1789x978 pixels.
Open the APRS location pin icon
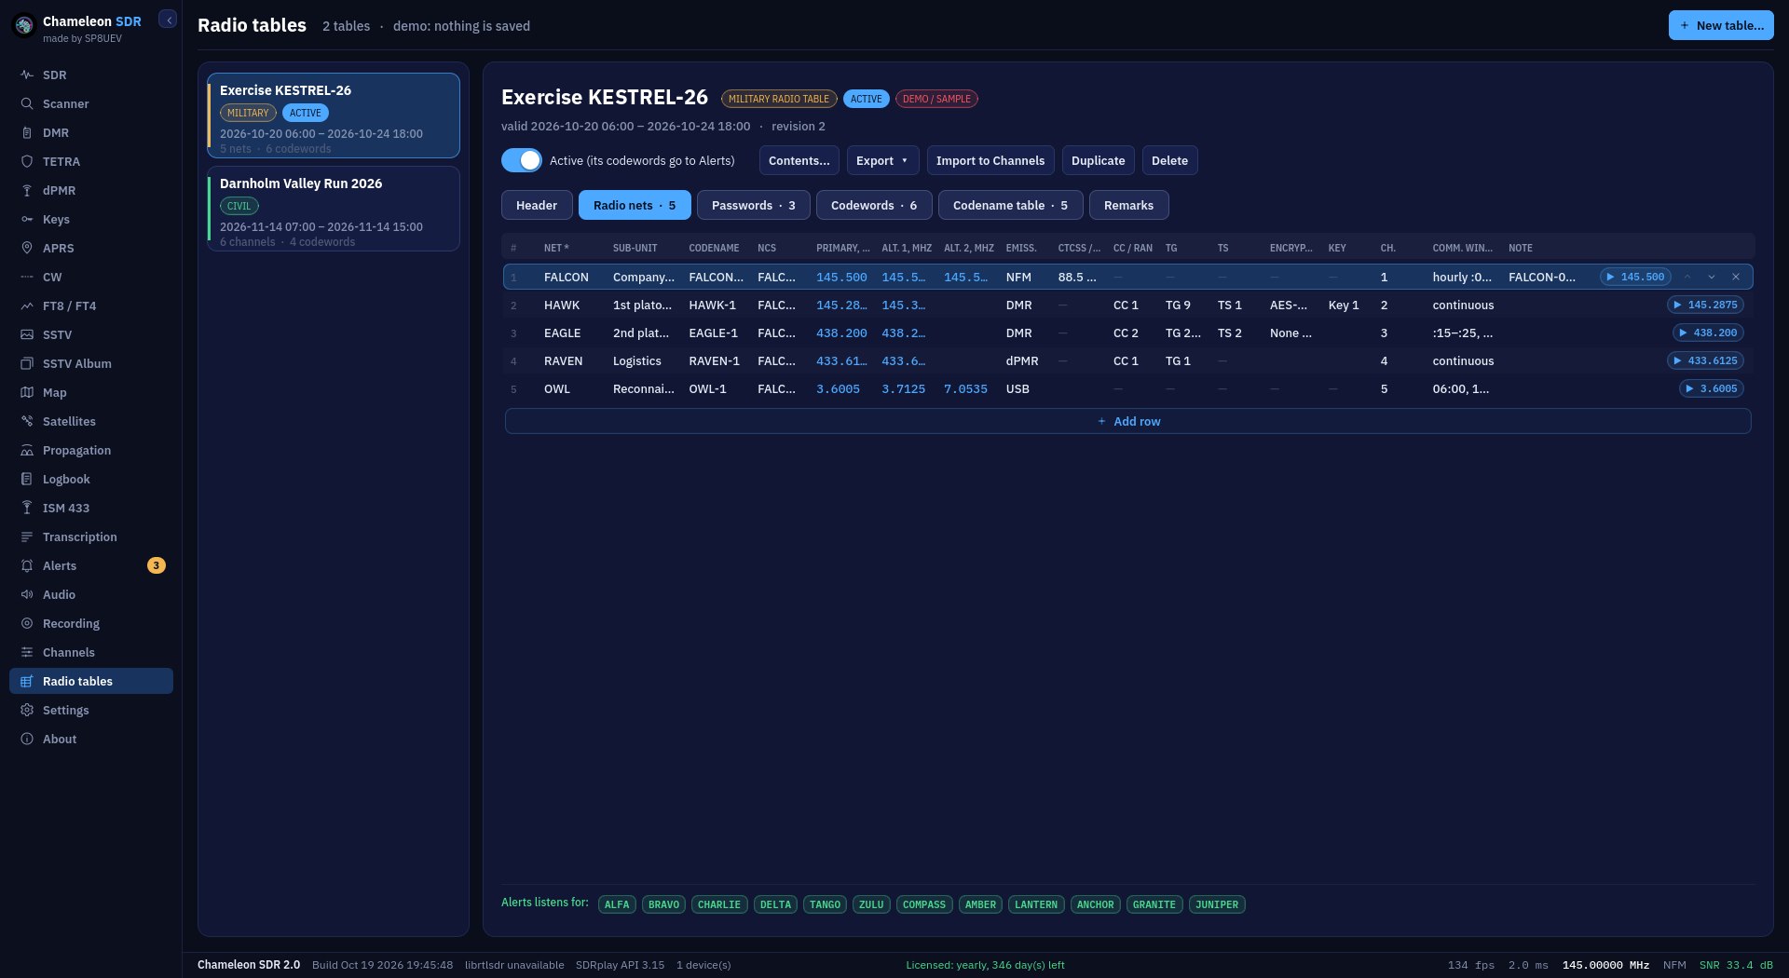pyautogui.click(x=27, y=248)
